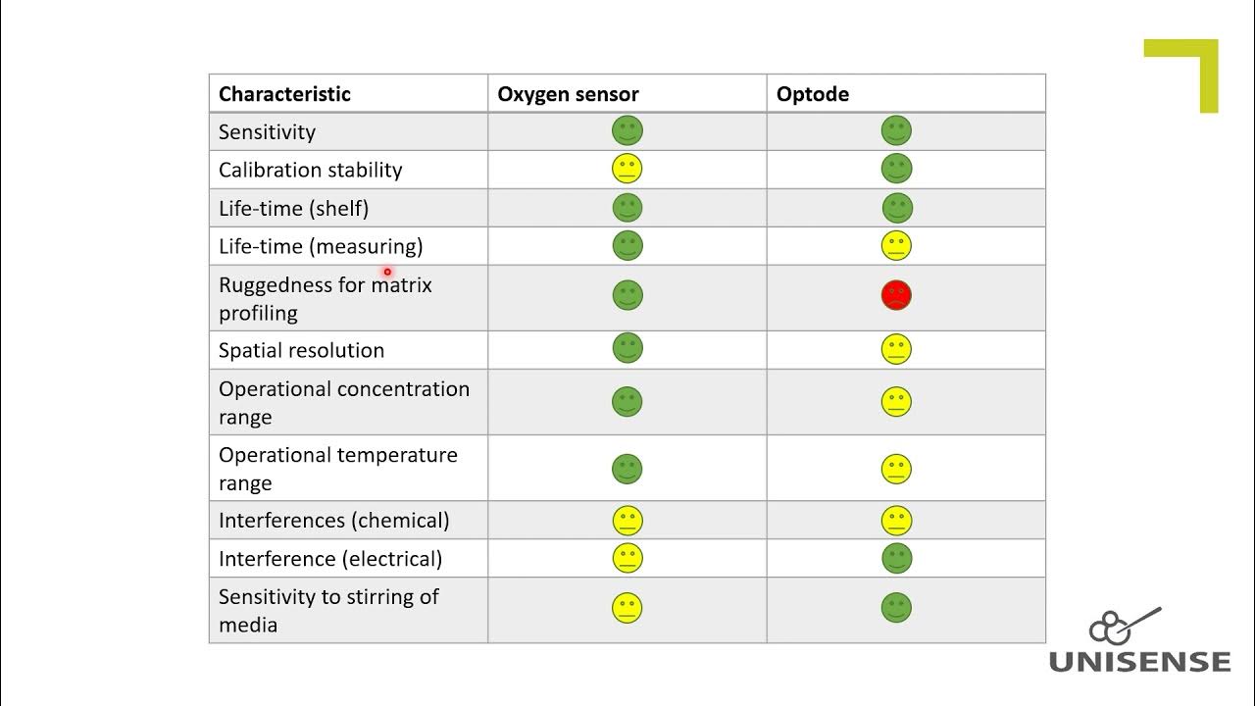Click the green smiley for Optode Interference (electrical)
Image resolution: width=1255 pixels, height=706 pixels.
[x=896, y=559]
